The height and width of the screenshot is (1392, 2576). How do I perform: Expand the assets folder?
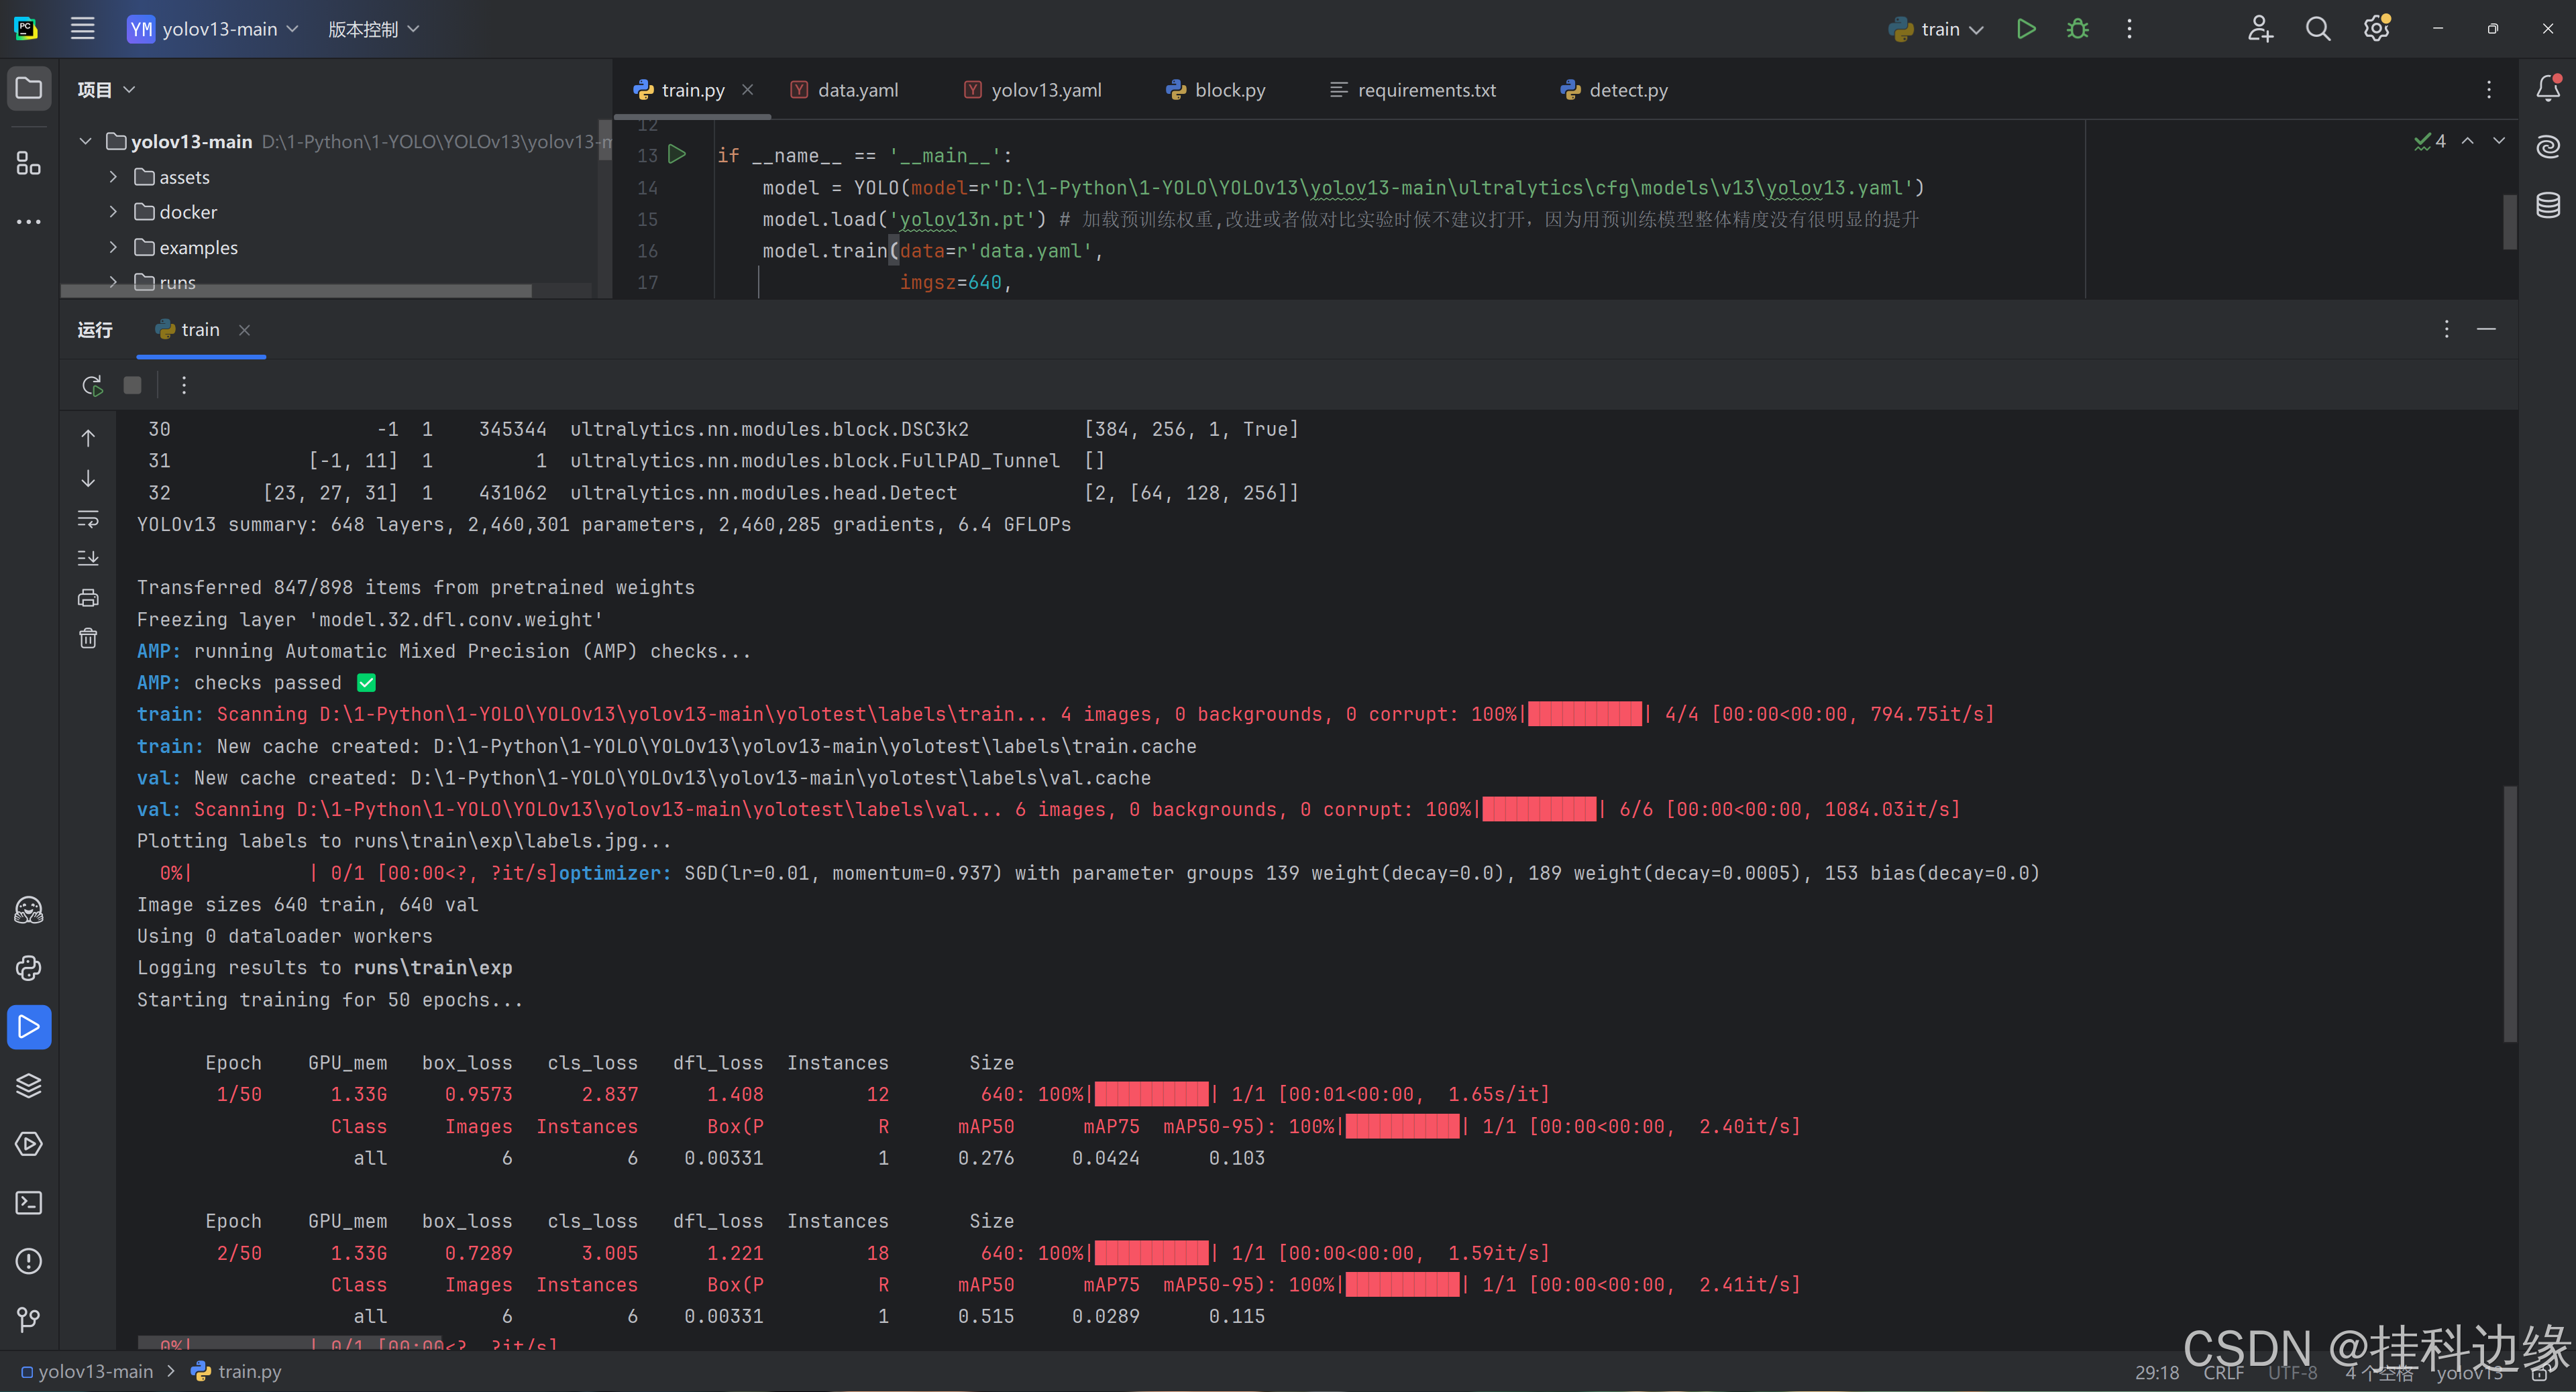(113, 177)
